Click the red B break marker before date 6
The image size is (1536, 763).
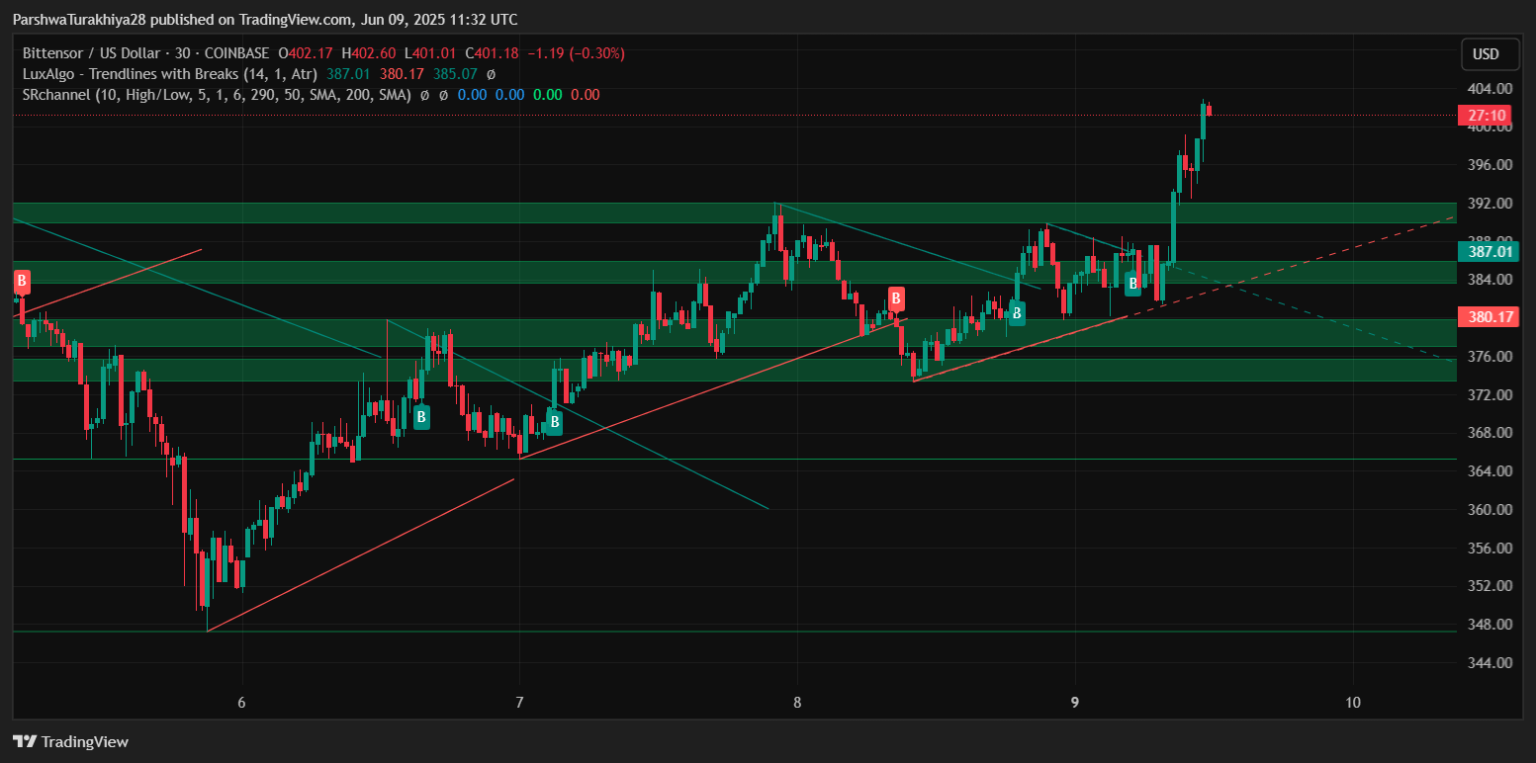pyautogui.click(x=22, y=282)
